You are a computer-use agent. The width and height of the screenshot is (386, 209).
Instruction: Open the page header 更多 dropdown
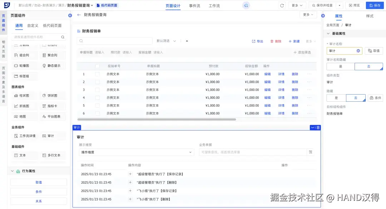pyautogui.click(x=308, y=15)
